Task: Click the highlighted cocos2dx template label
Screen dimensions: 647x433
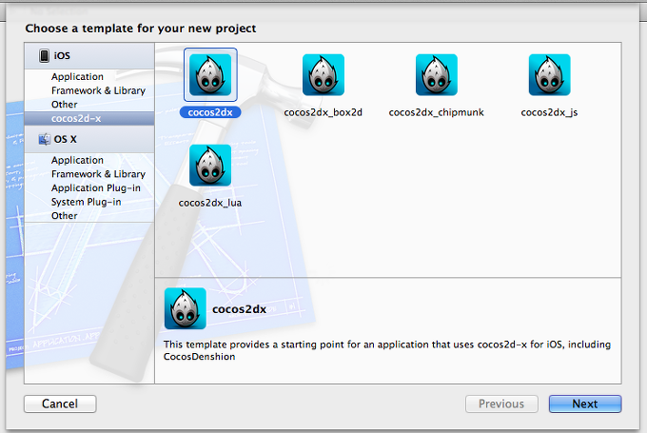Action: tap(210, 112)
